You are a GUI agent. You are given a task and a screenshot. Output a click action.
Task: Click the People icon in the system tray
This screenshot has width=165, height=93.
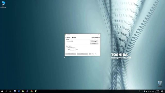139,91
